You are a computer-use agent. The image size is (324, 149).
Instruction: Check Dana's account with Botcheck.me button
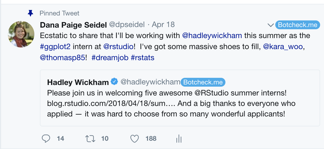point(297,25)
